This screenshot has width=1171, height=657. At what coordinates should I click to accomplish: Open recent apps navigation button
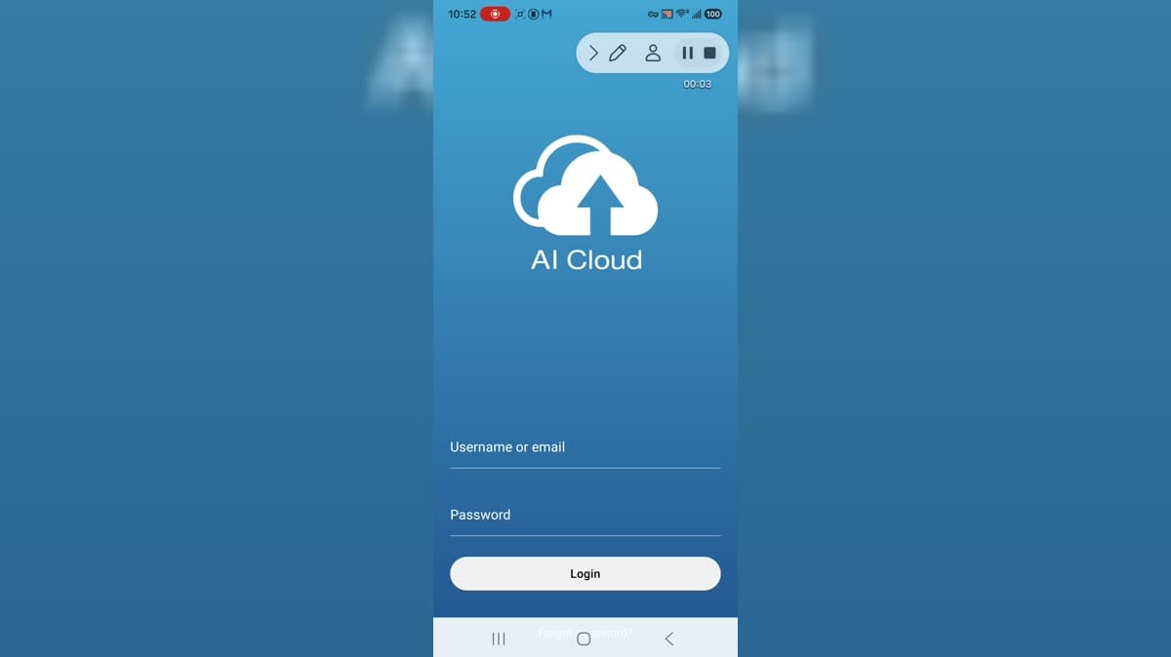[x=499, y=638]
